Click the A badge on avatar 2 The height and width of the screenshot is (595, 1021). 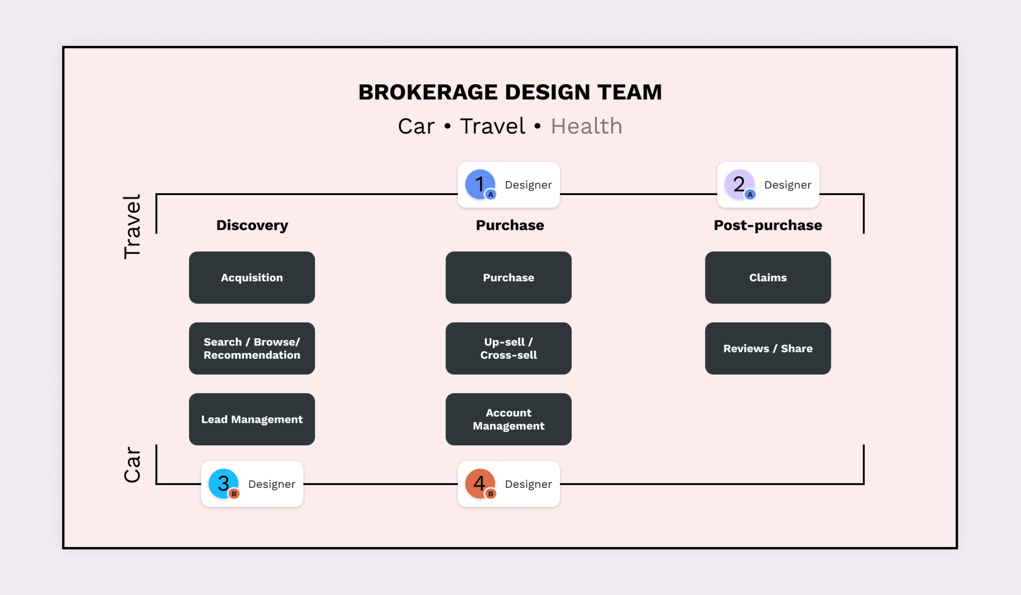[x=750, y=195]
